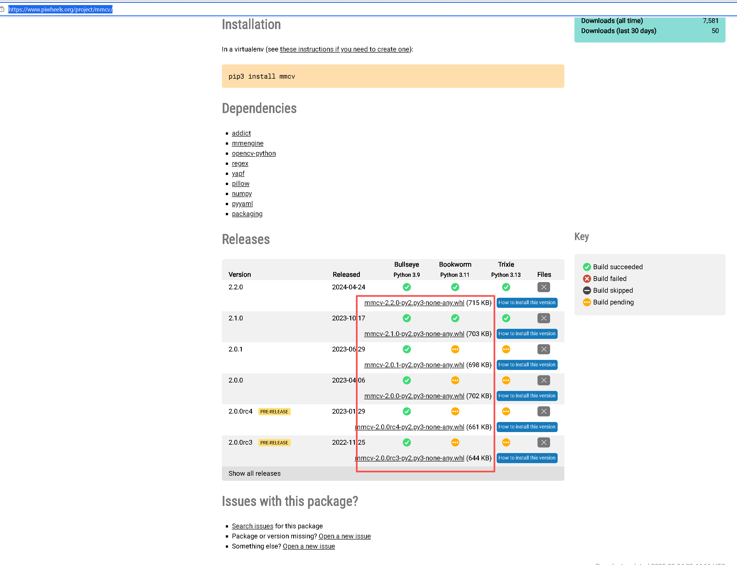Image resolution: width=737 pixels, height=565 pixels.
Task: Download the mmcv-2.0.0rc4 wheel file
Action: pyautogui.click(x=410, y=427)
